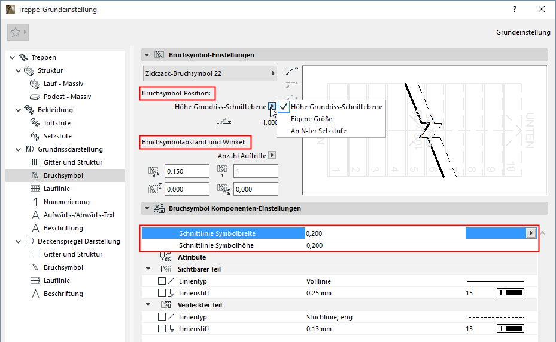Select the Schnittlinie Symbolhöhe row
The height and width of the screenshot is (342, 556).
click(x=339, y=245)
